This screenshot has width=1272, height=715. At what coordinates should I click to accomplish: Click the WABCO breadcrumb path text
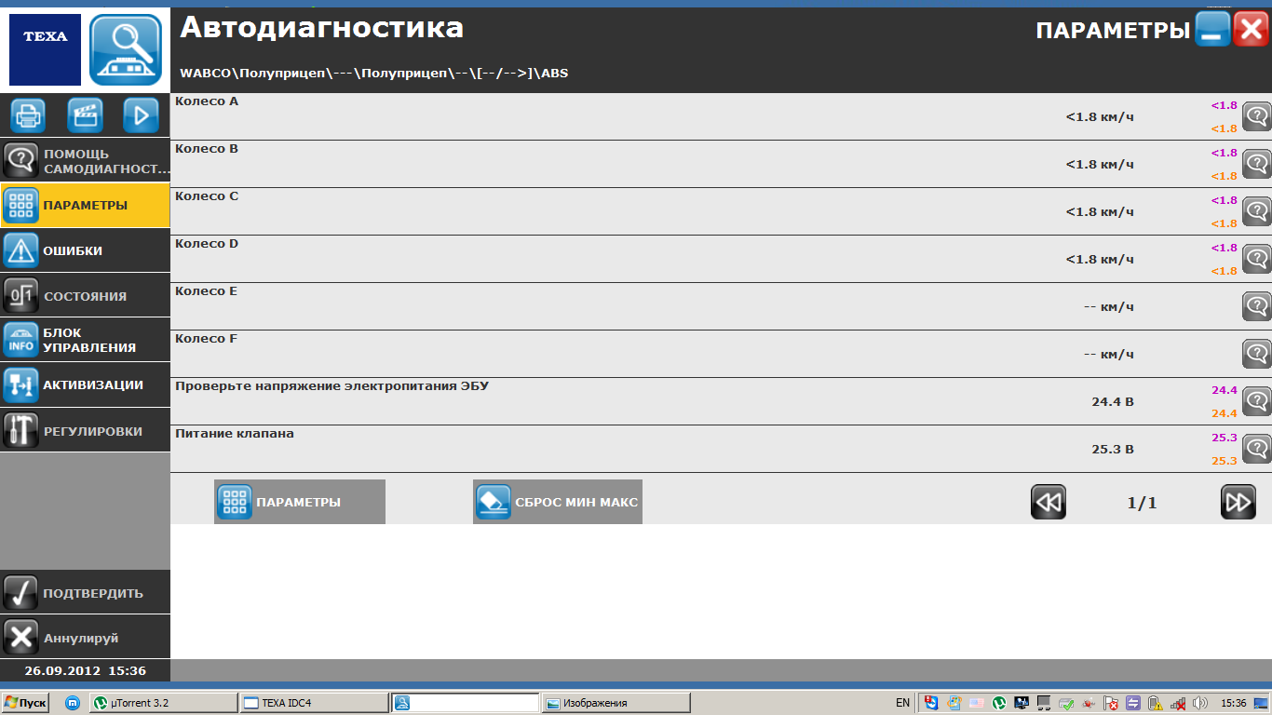pyautogui.click(x=374, y=73)
